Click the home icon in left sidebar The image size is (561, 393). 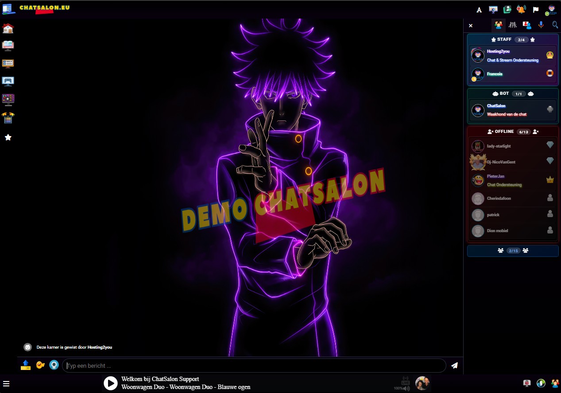(8, 28)
